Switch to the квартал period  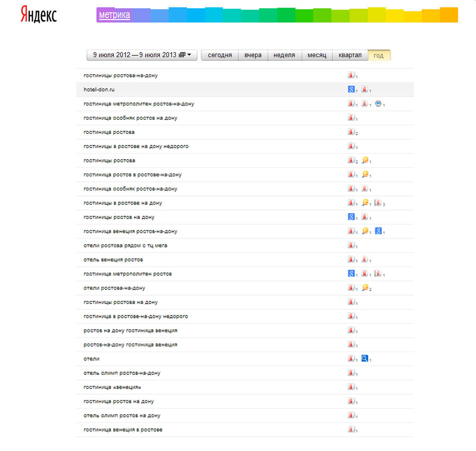tap(350, 55)
